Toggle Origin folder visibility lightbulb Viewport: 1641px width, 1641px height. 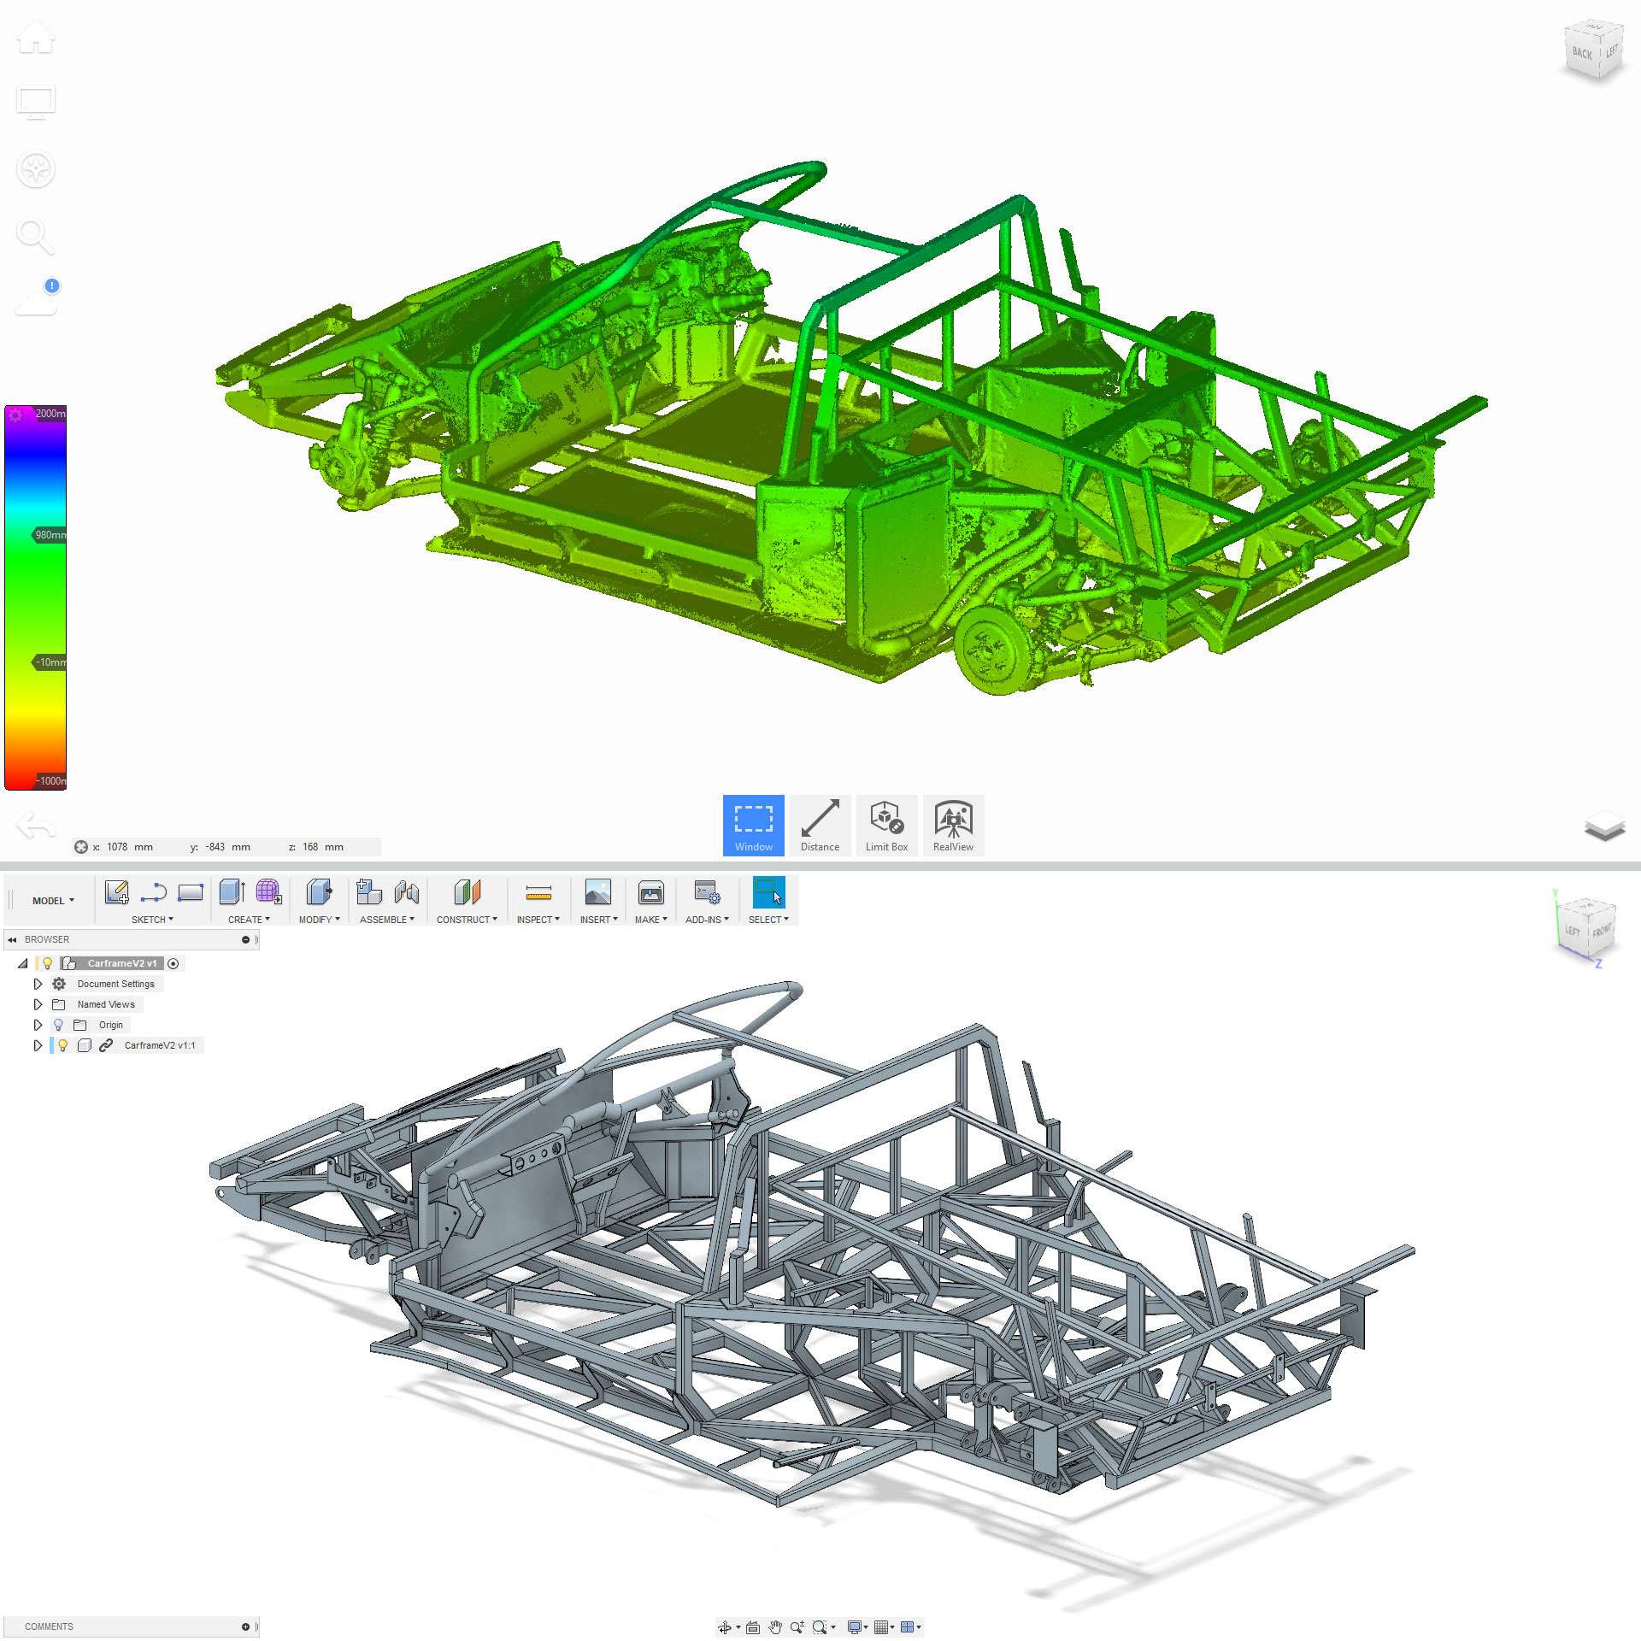pyautogui.click(x=58, y=1025)
